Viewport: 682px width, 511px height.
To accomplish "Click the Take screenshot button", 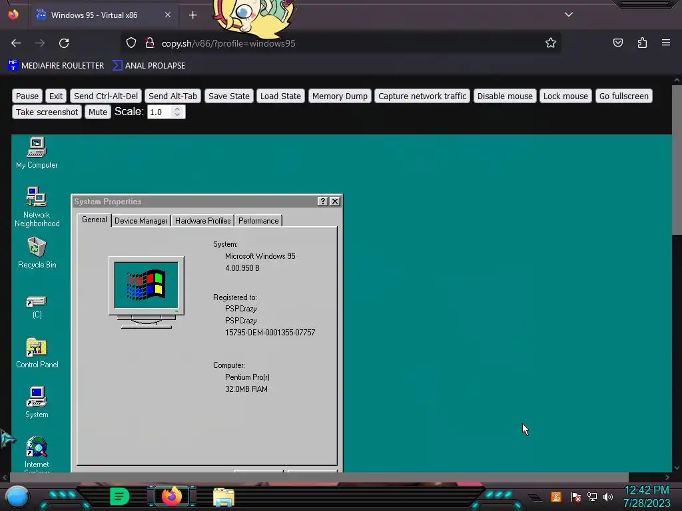I will click(47, 112).
